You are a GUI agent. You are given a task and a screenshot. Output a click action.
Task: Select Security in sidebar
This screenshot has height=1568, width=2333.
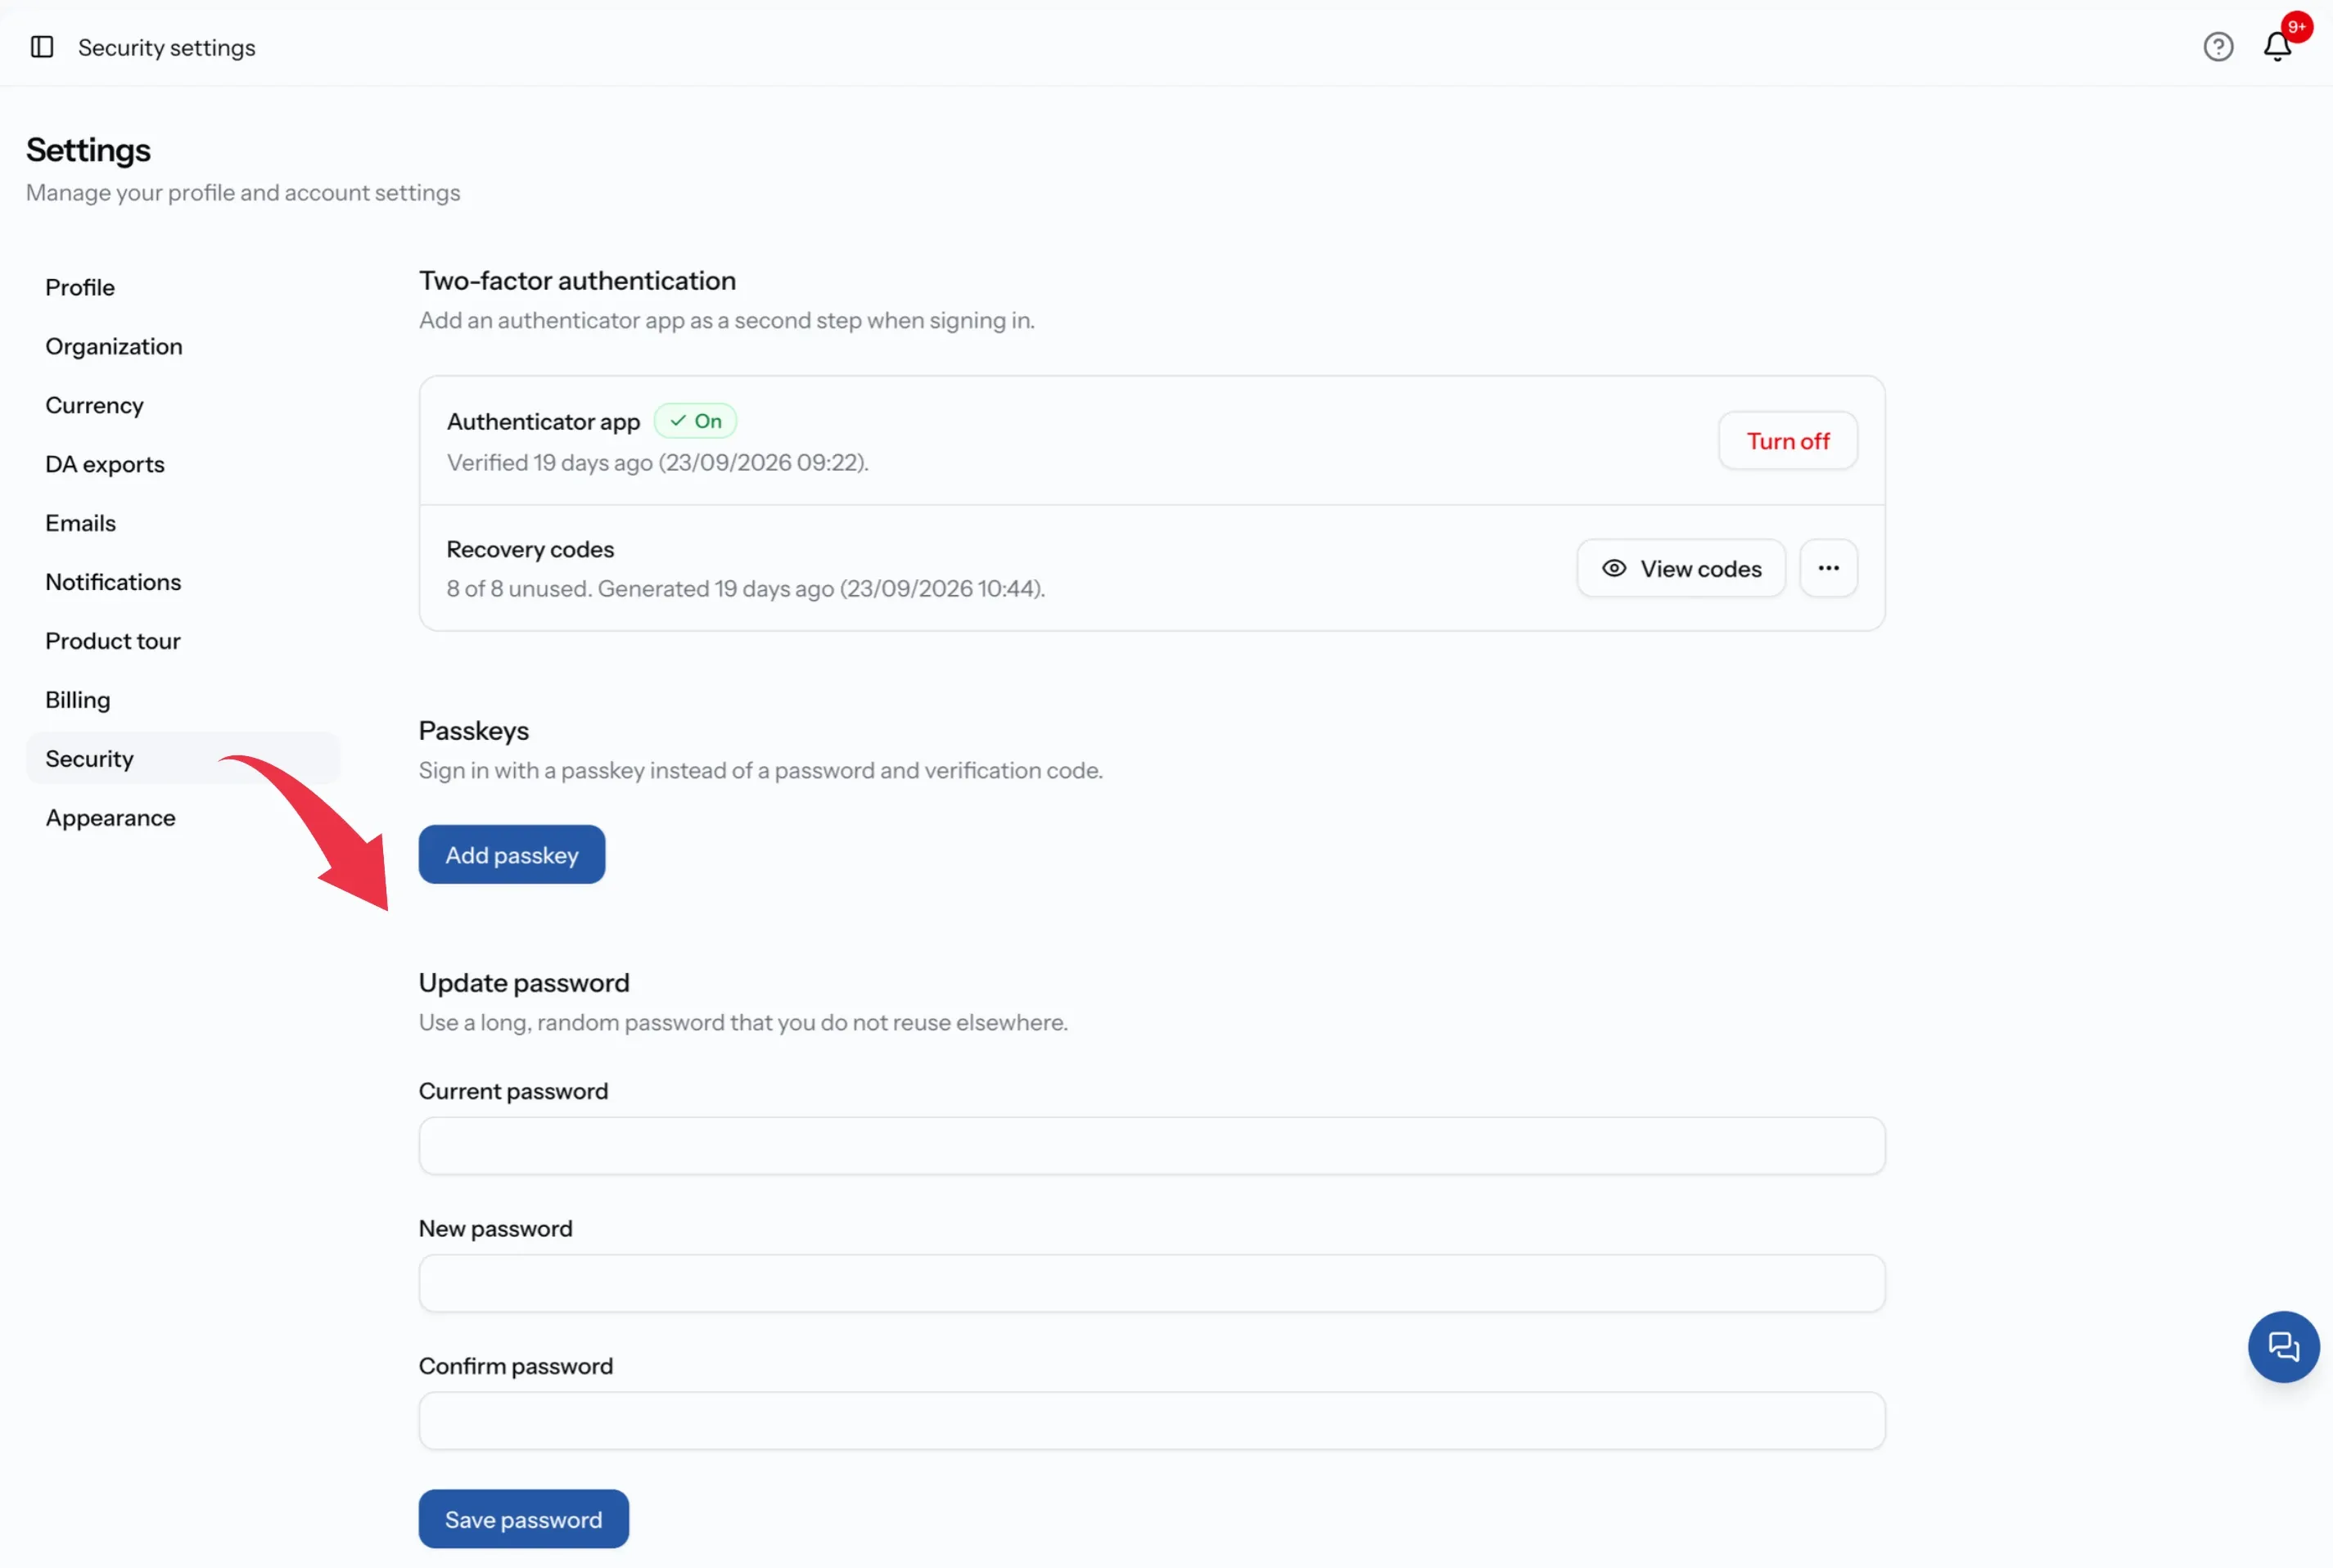pyautogui.click(x=183, y=759)
